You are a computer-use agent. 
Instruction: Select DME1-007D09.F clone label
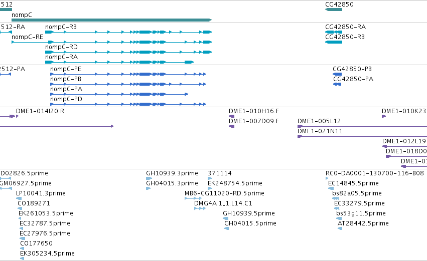[254, 121]
